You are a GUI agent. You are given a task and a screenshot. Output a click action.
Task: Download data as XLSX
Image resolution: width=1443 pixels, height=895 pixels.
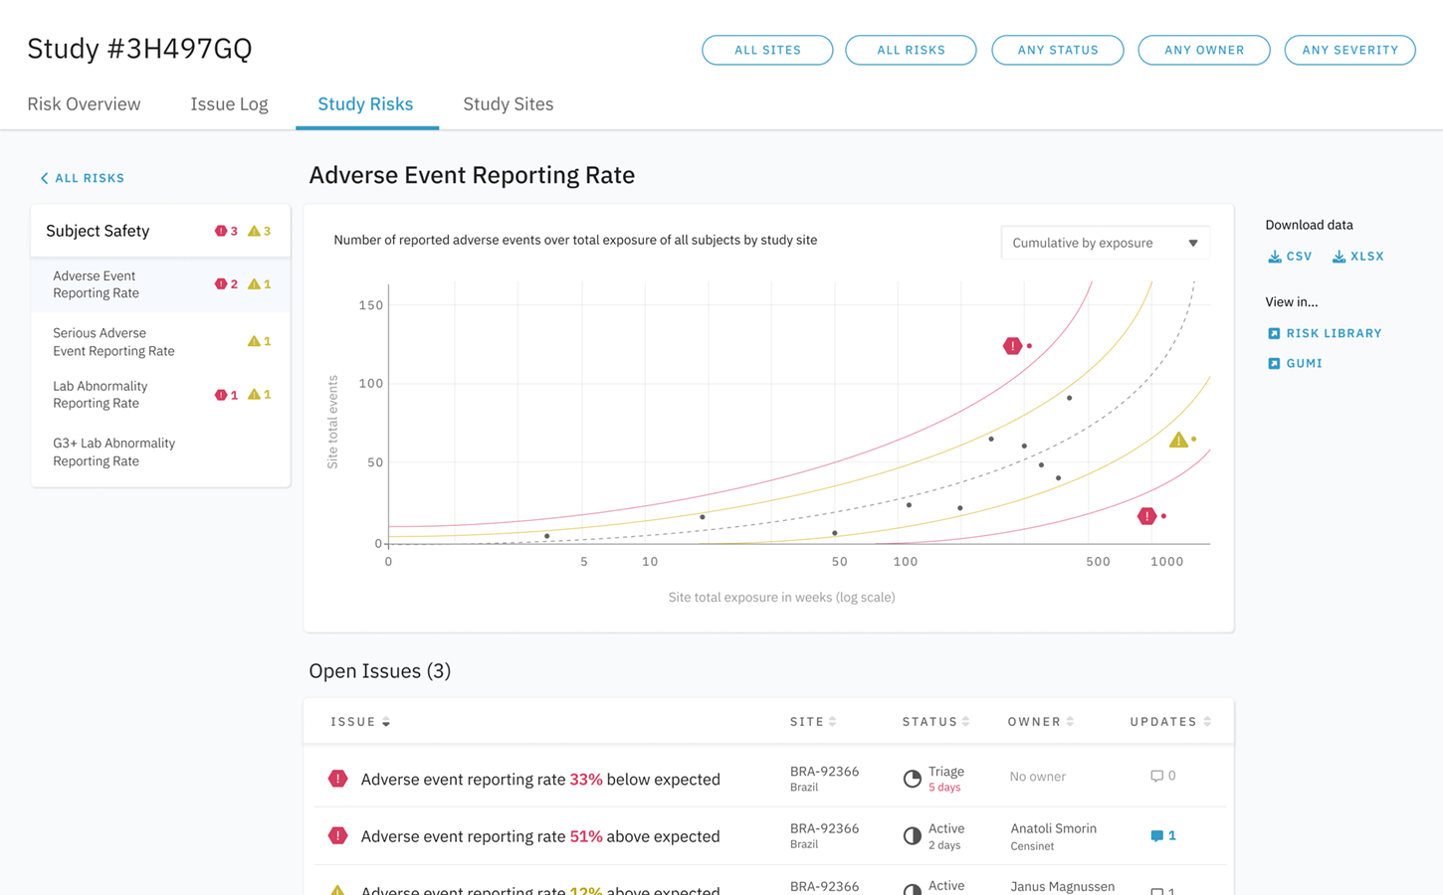(x=1358, y=257)
